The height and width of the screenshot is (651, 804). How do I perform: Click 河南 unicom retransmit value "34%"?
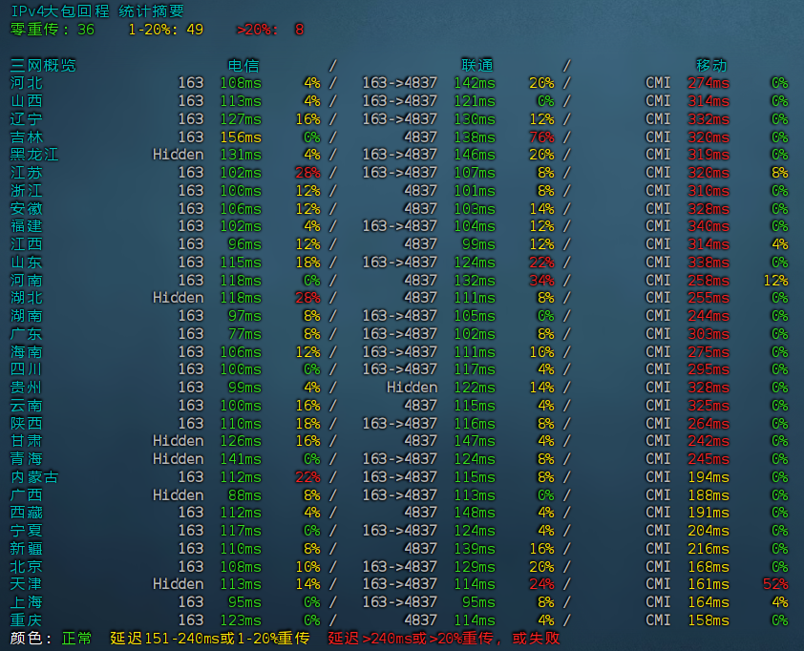coord(542,280)
